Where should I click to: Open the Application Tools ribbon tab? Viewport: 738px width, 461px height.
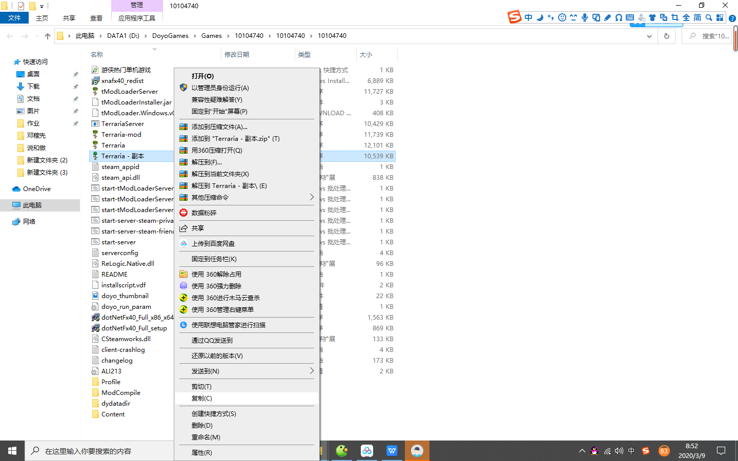point(137,18)
